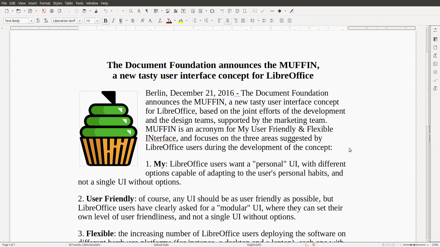Toggle Italic formatting
Image resolution: width=440 pixels, height=247 pixels.
[113, 21]
